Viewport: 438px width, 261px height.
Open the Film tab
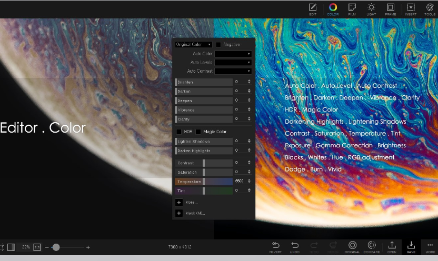352,9
